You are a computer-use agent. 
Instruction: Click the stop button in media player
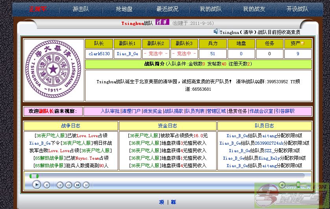[46, 185]
